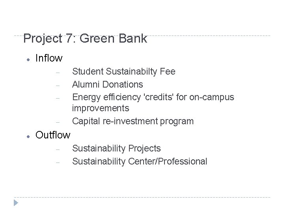
Task: Click the Sustainability Center/Professional text
Action: point(139,161)
